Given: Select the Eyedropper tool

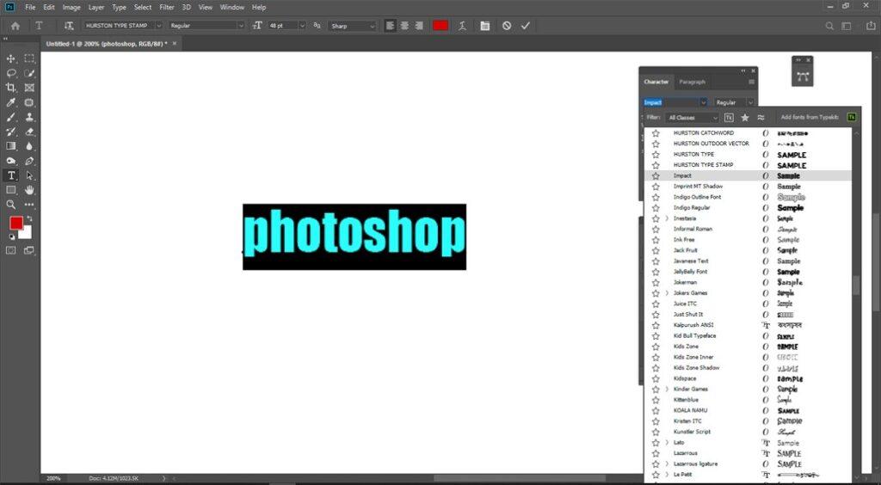Looking at the screenshot, I should pos(10,102).
